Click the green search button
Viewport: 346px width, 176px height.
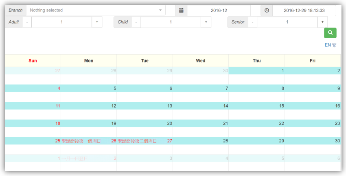(330, 33)
